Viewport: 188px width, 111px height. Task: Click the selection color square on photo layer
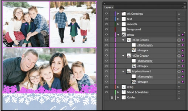pyautogui.click(x=183, y=35)
